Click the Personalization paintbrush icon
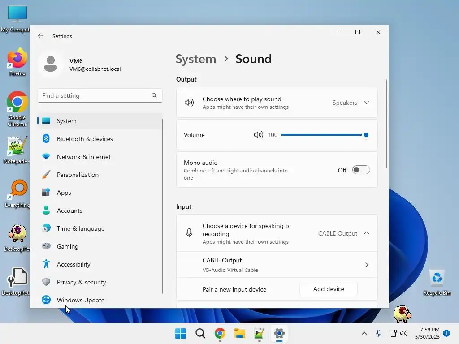This screenshot has height=344, width=459. point(46,175)
